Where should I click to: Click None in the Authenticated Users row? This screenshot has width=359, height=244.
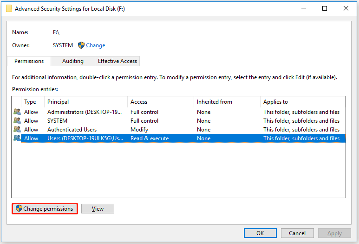tap(203, 130)
